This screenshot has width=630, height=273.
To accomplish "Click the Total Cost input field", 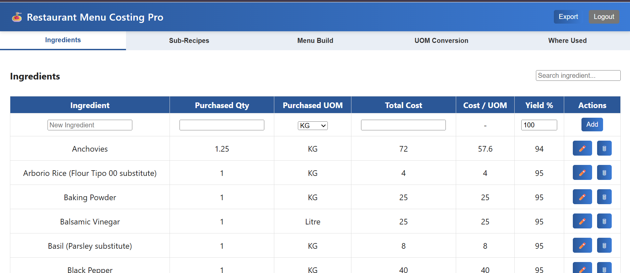I will pyautogui.click(x=403, y=125).
